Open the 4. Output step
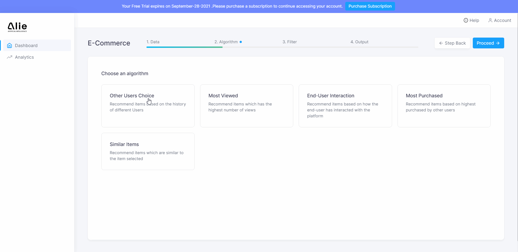This screenshot has width=518, height=252. tap(359, 42)
